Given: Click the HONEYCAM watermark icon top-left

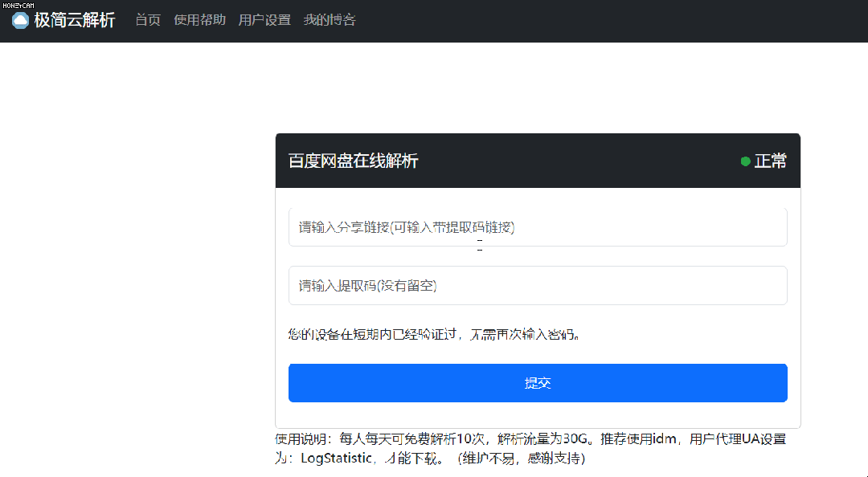Looking at the screenshot, I should tap(18, 6).
